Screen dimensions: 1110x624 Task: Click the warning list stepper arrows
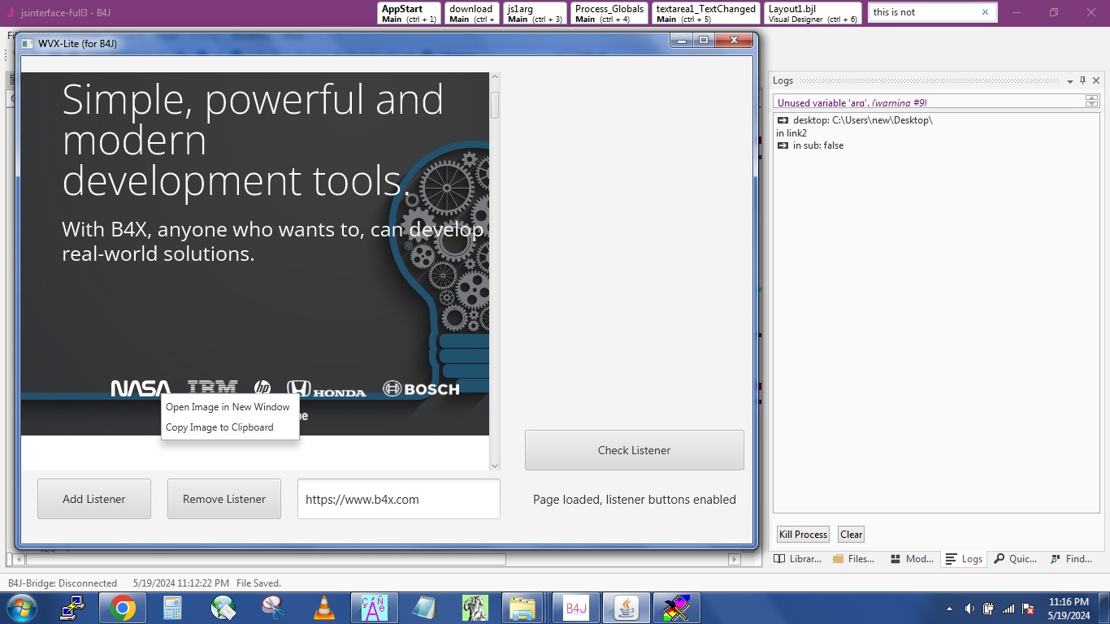[1091, 101]
